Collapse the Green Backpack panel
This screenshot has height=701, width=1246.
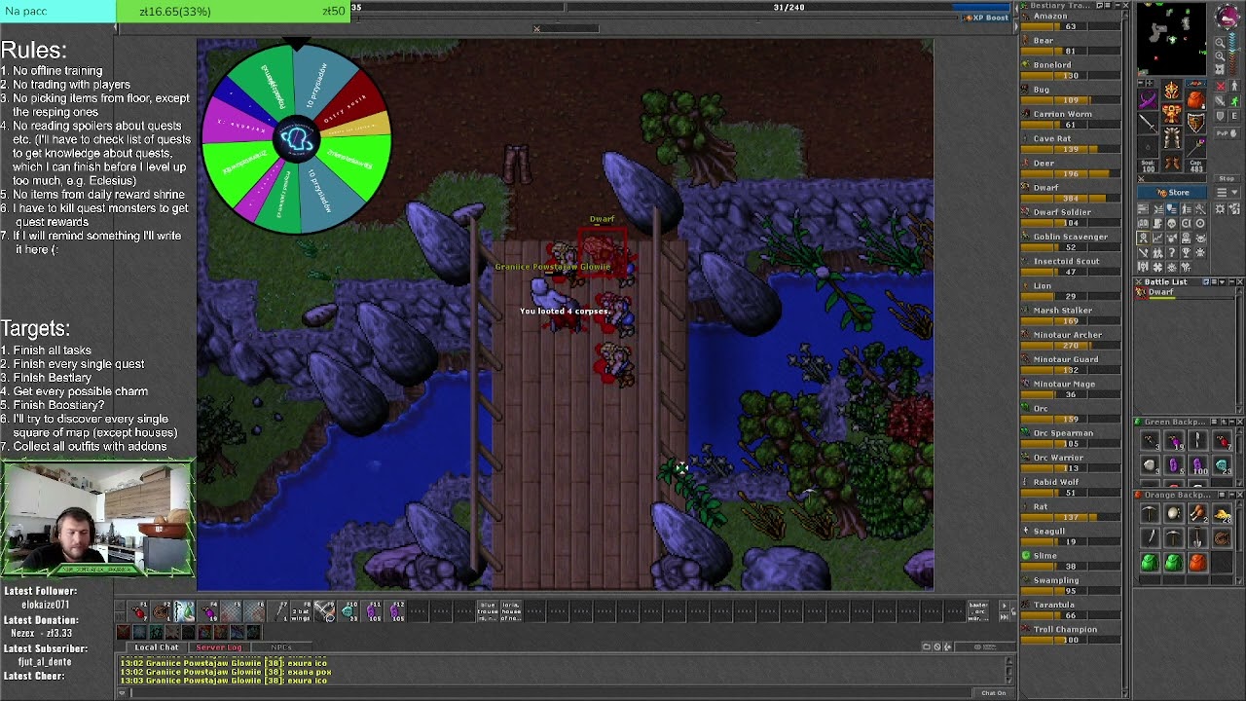tap(1230, 422)
